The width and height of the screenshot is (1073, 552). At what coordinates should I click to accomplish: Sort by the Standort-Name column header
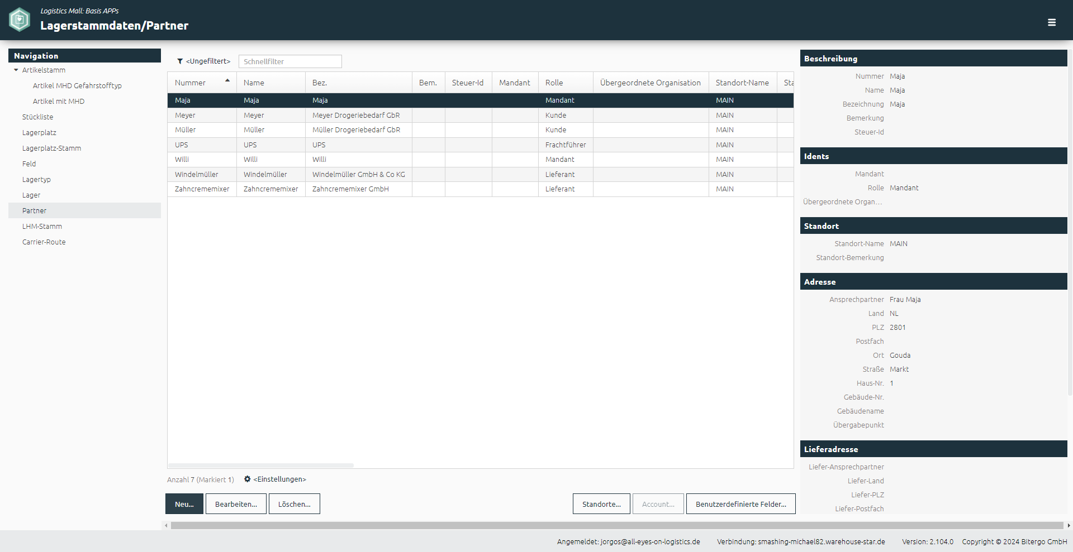click(742, 83)
